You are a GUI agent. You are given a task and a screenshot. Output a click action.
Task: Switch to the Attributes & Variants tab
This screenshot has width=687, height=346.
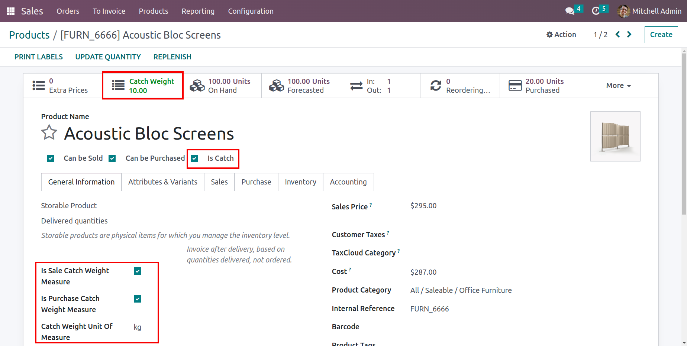click(x=163, y=182)
